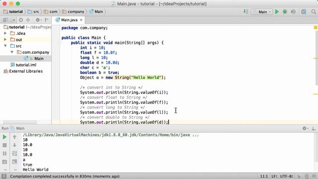Click the jdk path line in console

111,135
